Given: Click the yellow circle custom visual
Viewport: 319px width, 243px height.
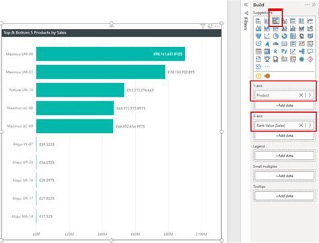Looking at the screenshot, I should coord(258,76).
